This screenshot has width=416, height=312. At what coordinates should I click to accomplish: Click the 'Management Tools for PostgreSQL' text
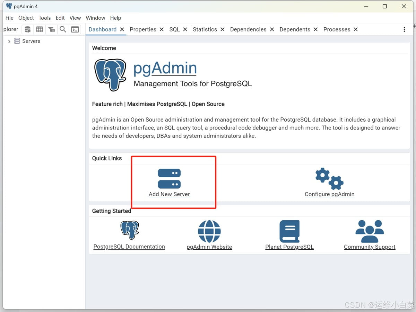coord(193,84)
